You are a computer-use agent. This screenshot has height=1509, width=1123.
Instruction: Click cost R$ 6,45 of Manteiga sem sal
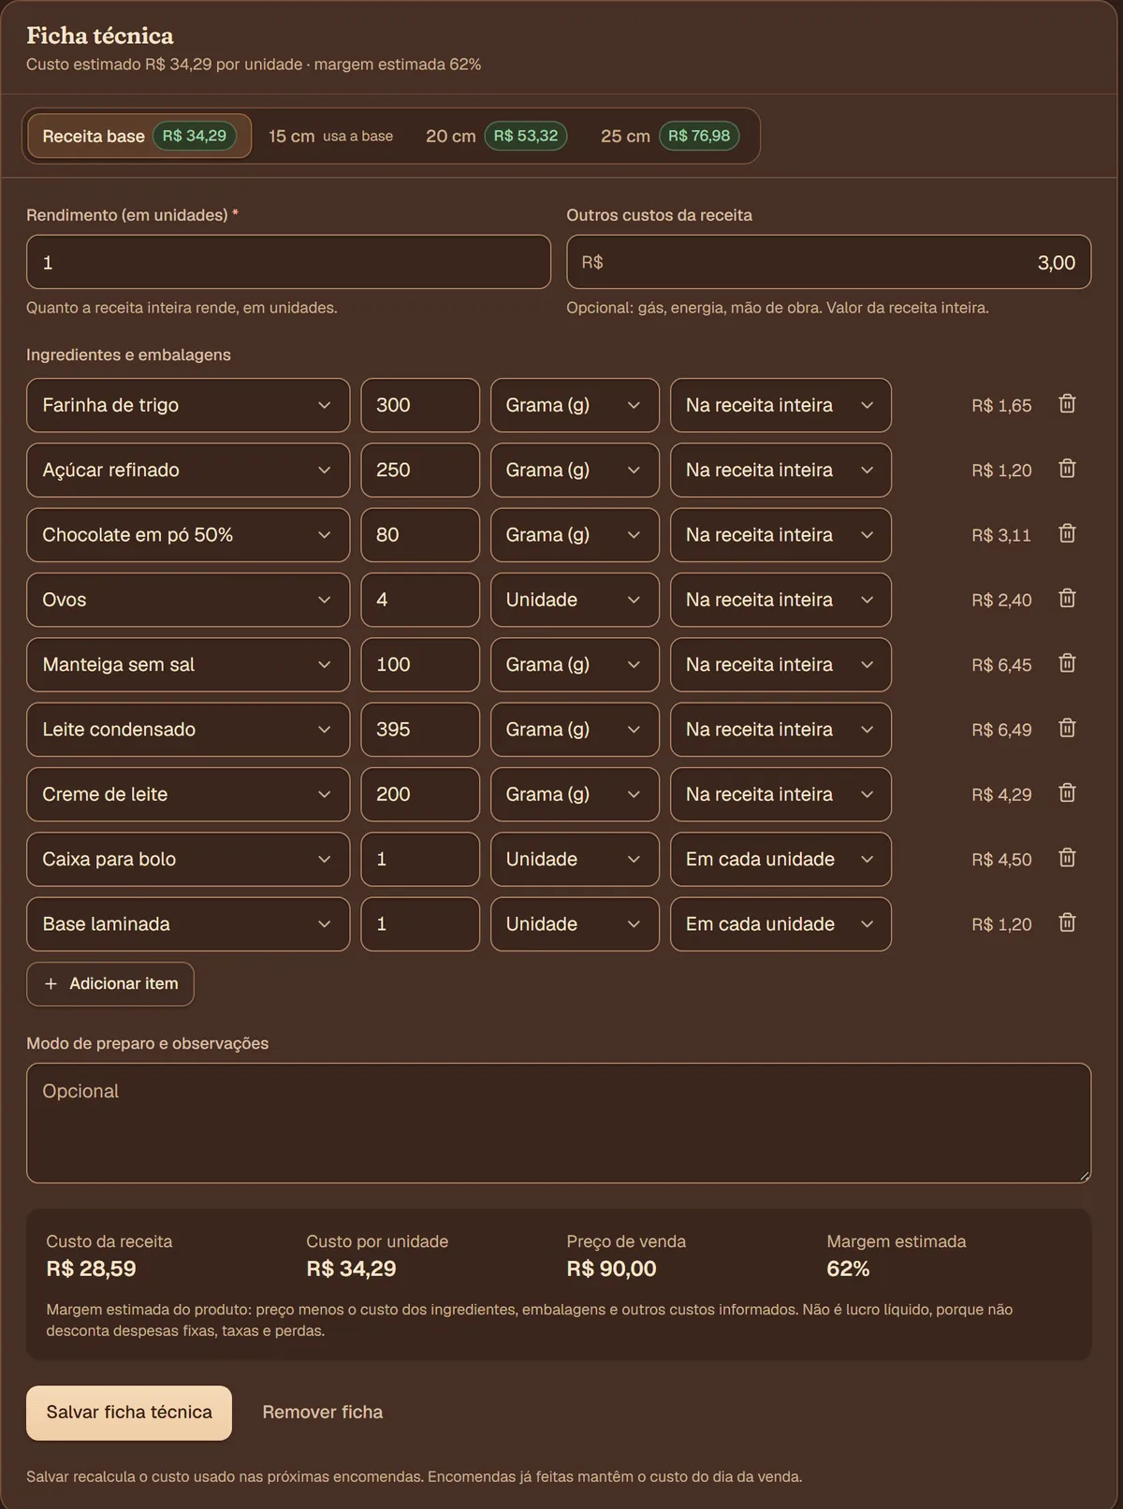(x=1001, y=665)
